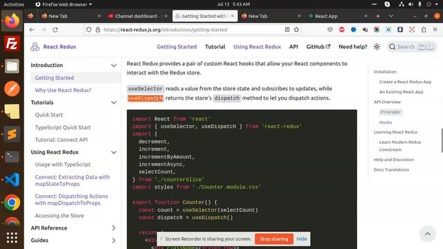Hide the screen sharing banner

coord(302,239)
